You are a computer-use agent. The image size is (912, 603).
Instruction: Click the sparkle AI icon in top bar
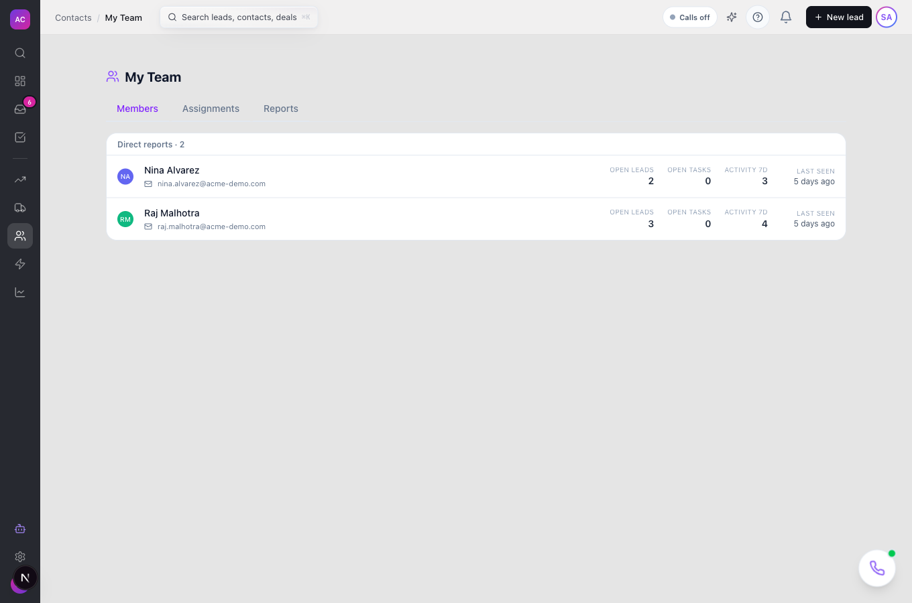732,17
